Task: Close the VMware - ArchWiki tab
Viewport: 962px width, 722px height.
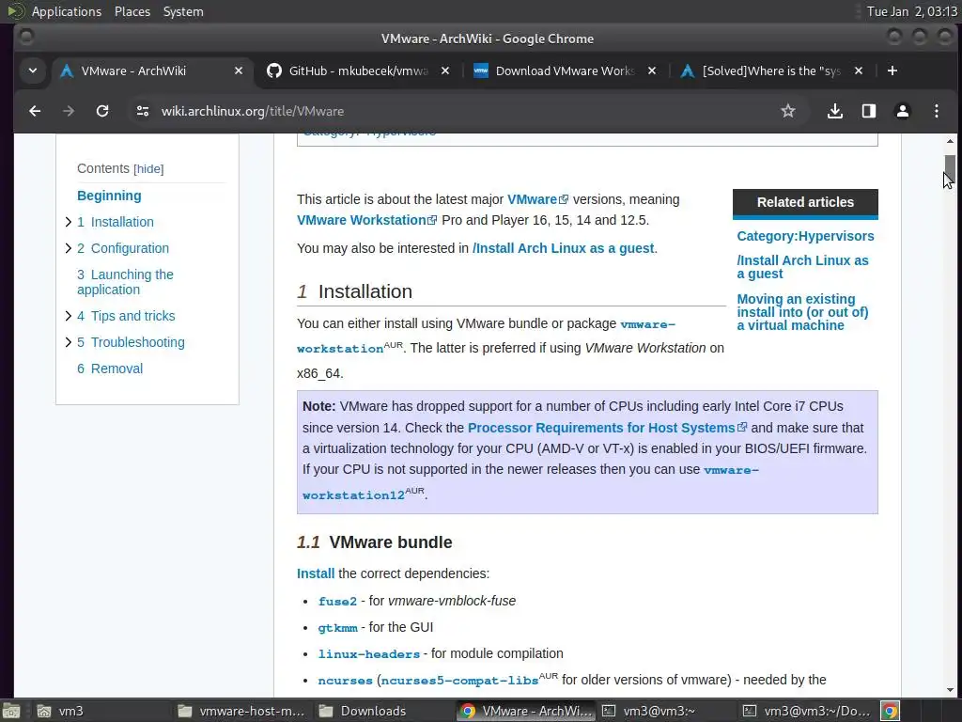Action: pyautogui.click(x=239, y=71)
